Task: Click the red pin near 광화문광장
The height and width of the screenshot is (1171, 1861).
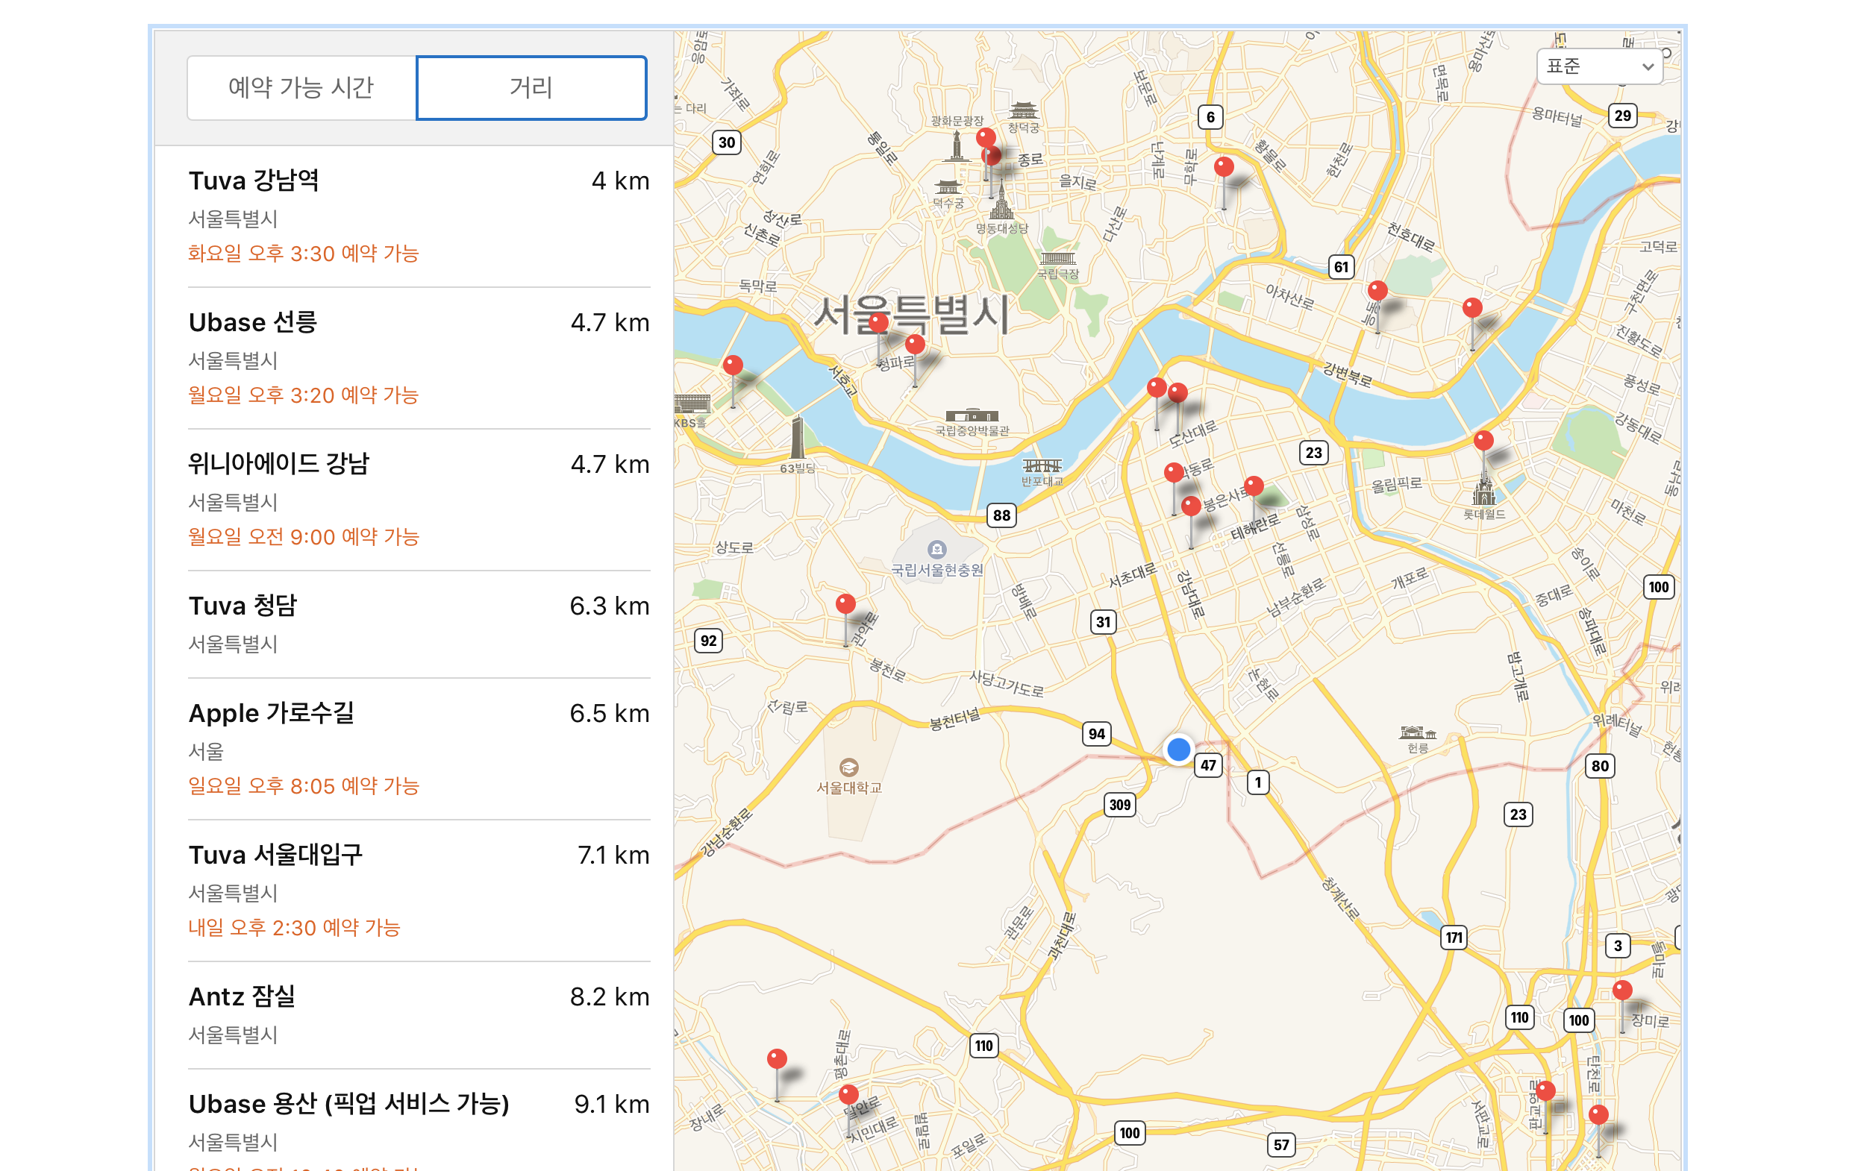Action: [x=986, y=139]
